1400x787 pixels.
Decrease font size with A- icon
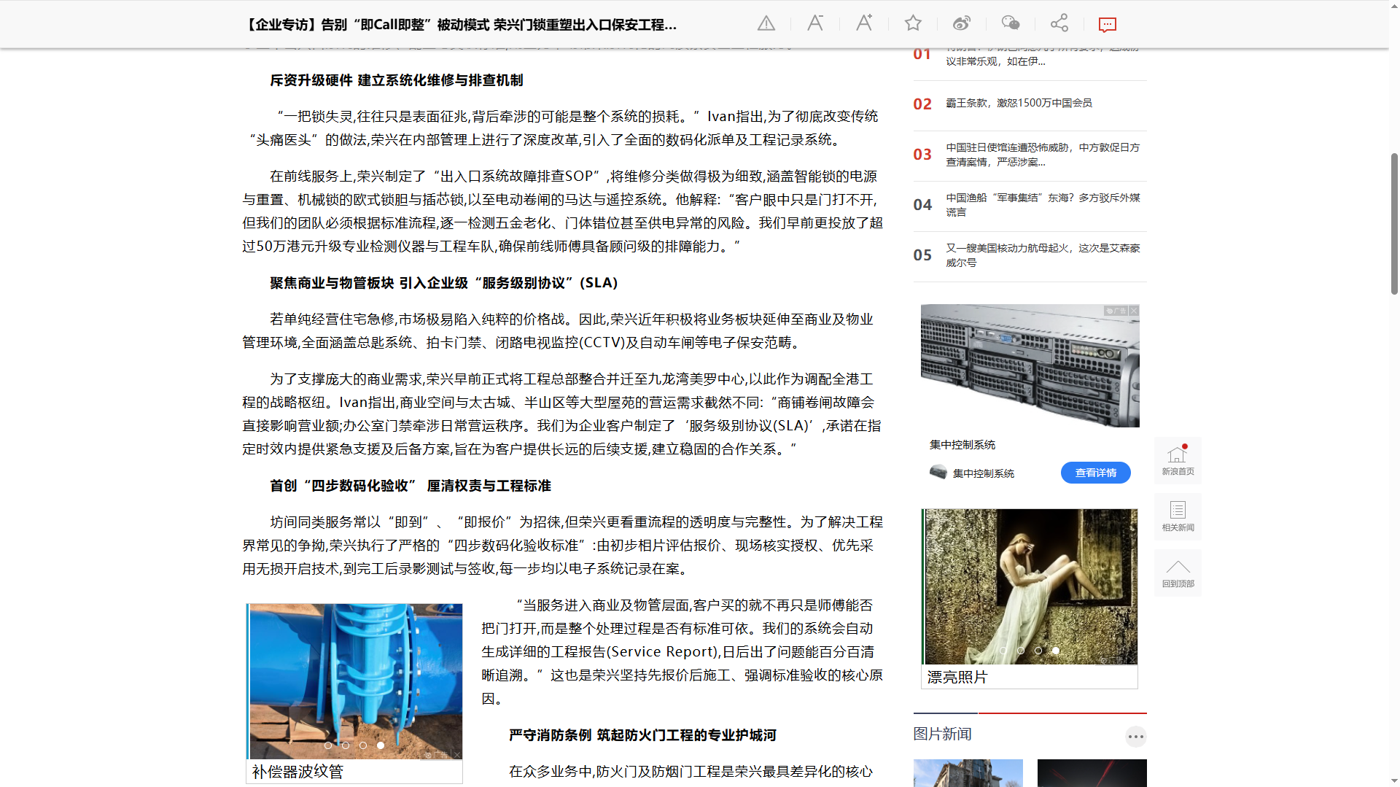(x=815, y=23)
